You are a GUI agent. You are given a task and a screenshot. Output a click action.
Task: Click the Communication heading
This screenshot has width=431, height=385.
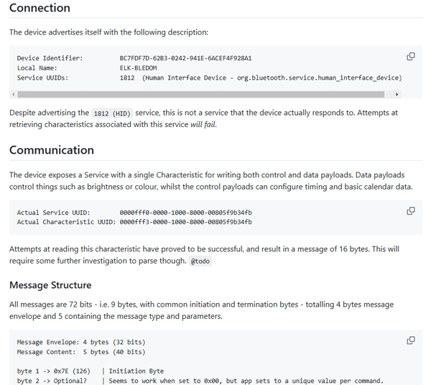tap(52, 150)
